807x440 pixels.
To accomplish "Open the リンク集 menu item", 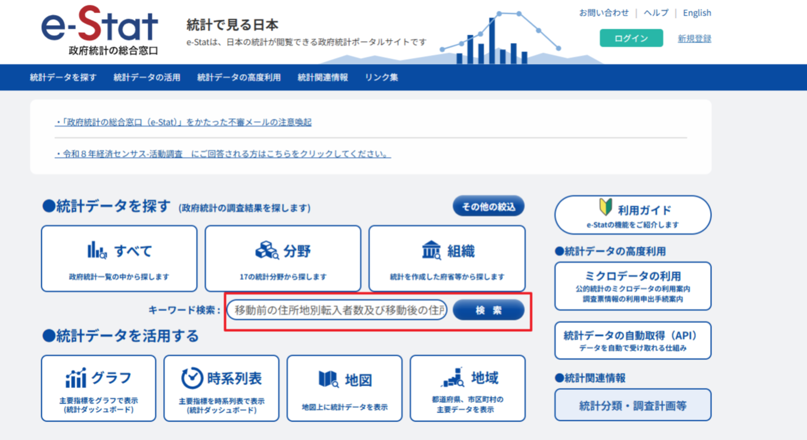I will (x=382, y=78).
